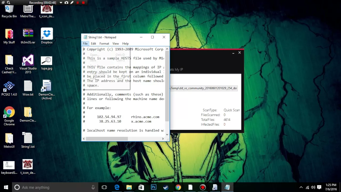This screenshot has height=192, width=341.
Task: Open the network tray icon
Action: click(307, 187)
